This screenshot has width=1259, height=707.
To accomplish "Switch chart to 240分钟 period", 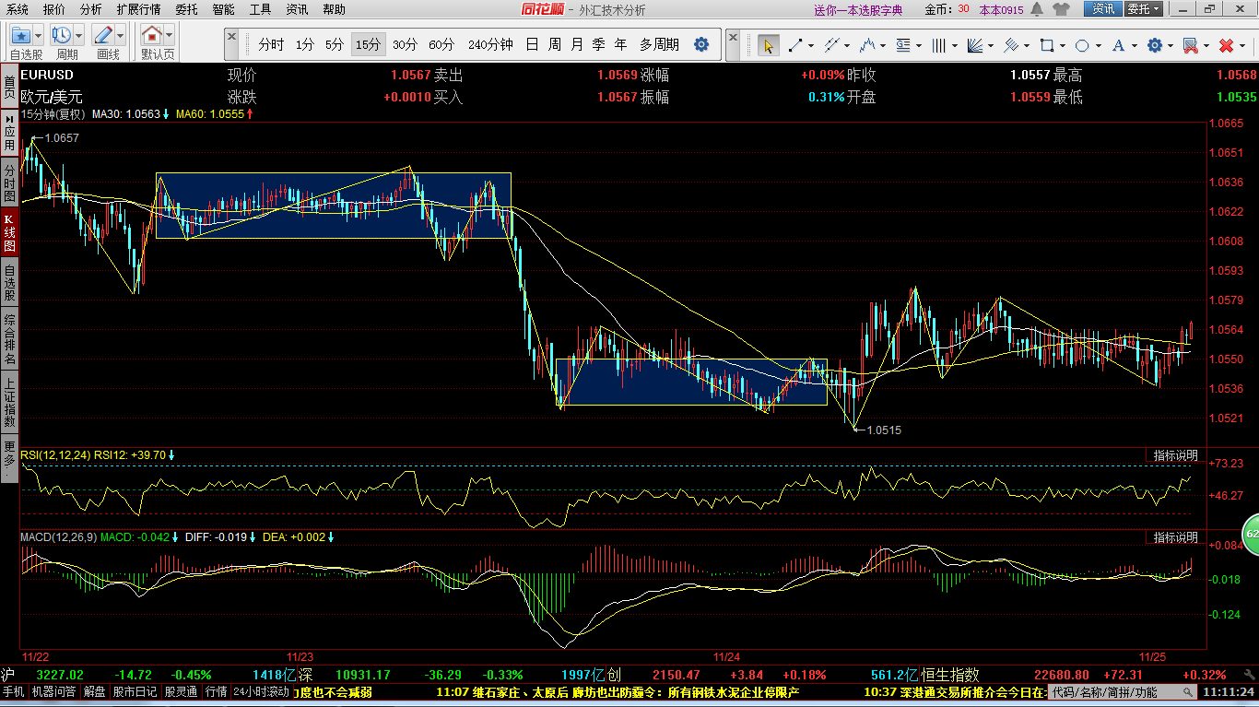I will point(490,44).
